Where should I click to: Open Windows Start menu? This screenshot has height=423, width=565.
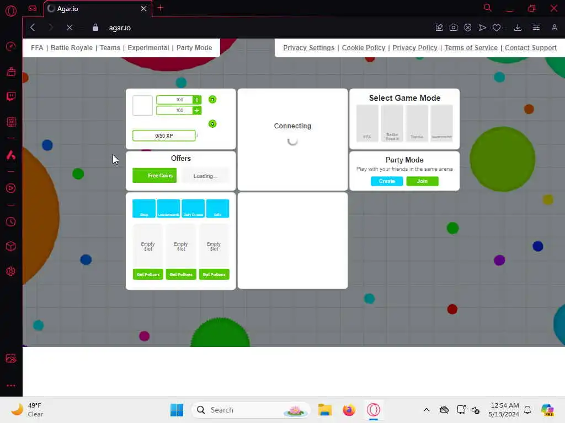pyautogui.click(x=177, y=410)
